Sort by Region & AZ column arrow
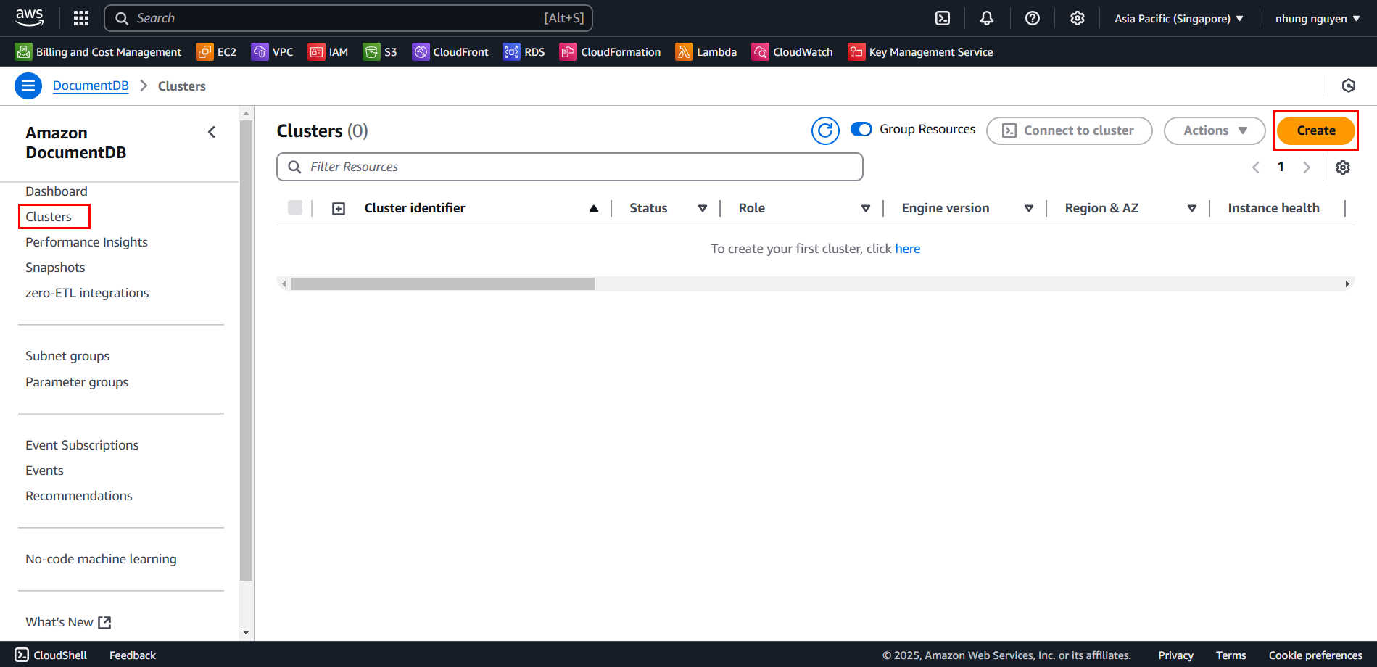The width and height of the screenshot is (1377, 667). [1192, 209]
